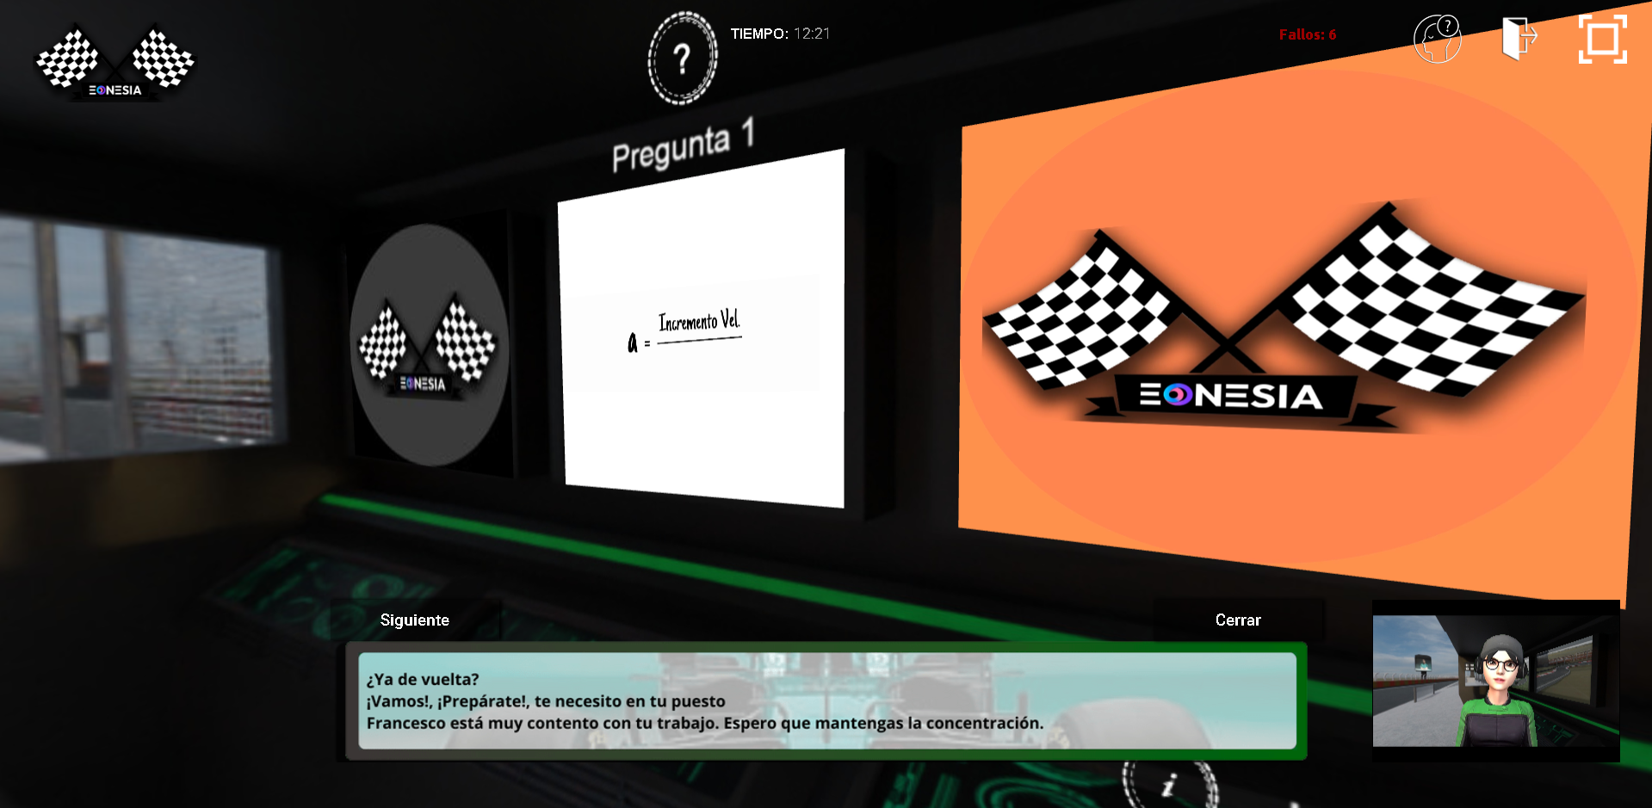This screenshot has height=808, width=1652.
Task: Click the Eonesia checkered flags logo
Action: [115, 62]
